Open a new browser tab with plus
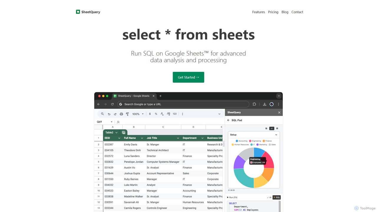Image resolution: width=377 pixels, height=212 pixels. point(161,96)
